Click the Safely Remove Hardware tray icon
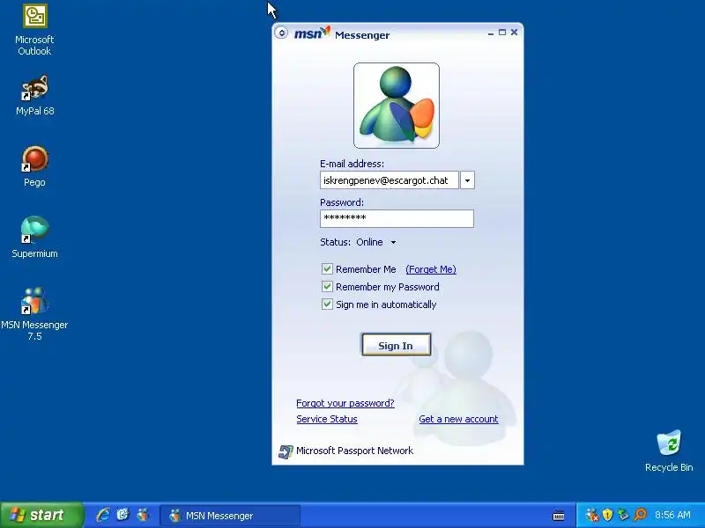 [x=623, y=515]
